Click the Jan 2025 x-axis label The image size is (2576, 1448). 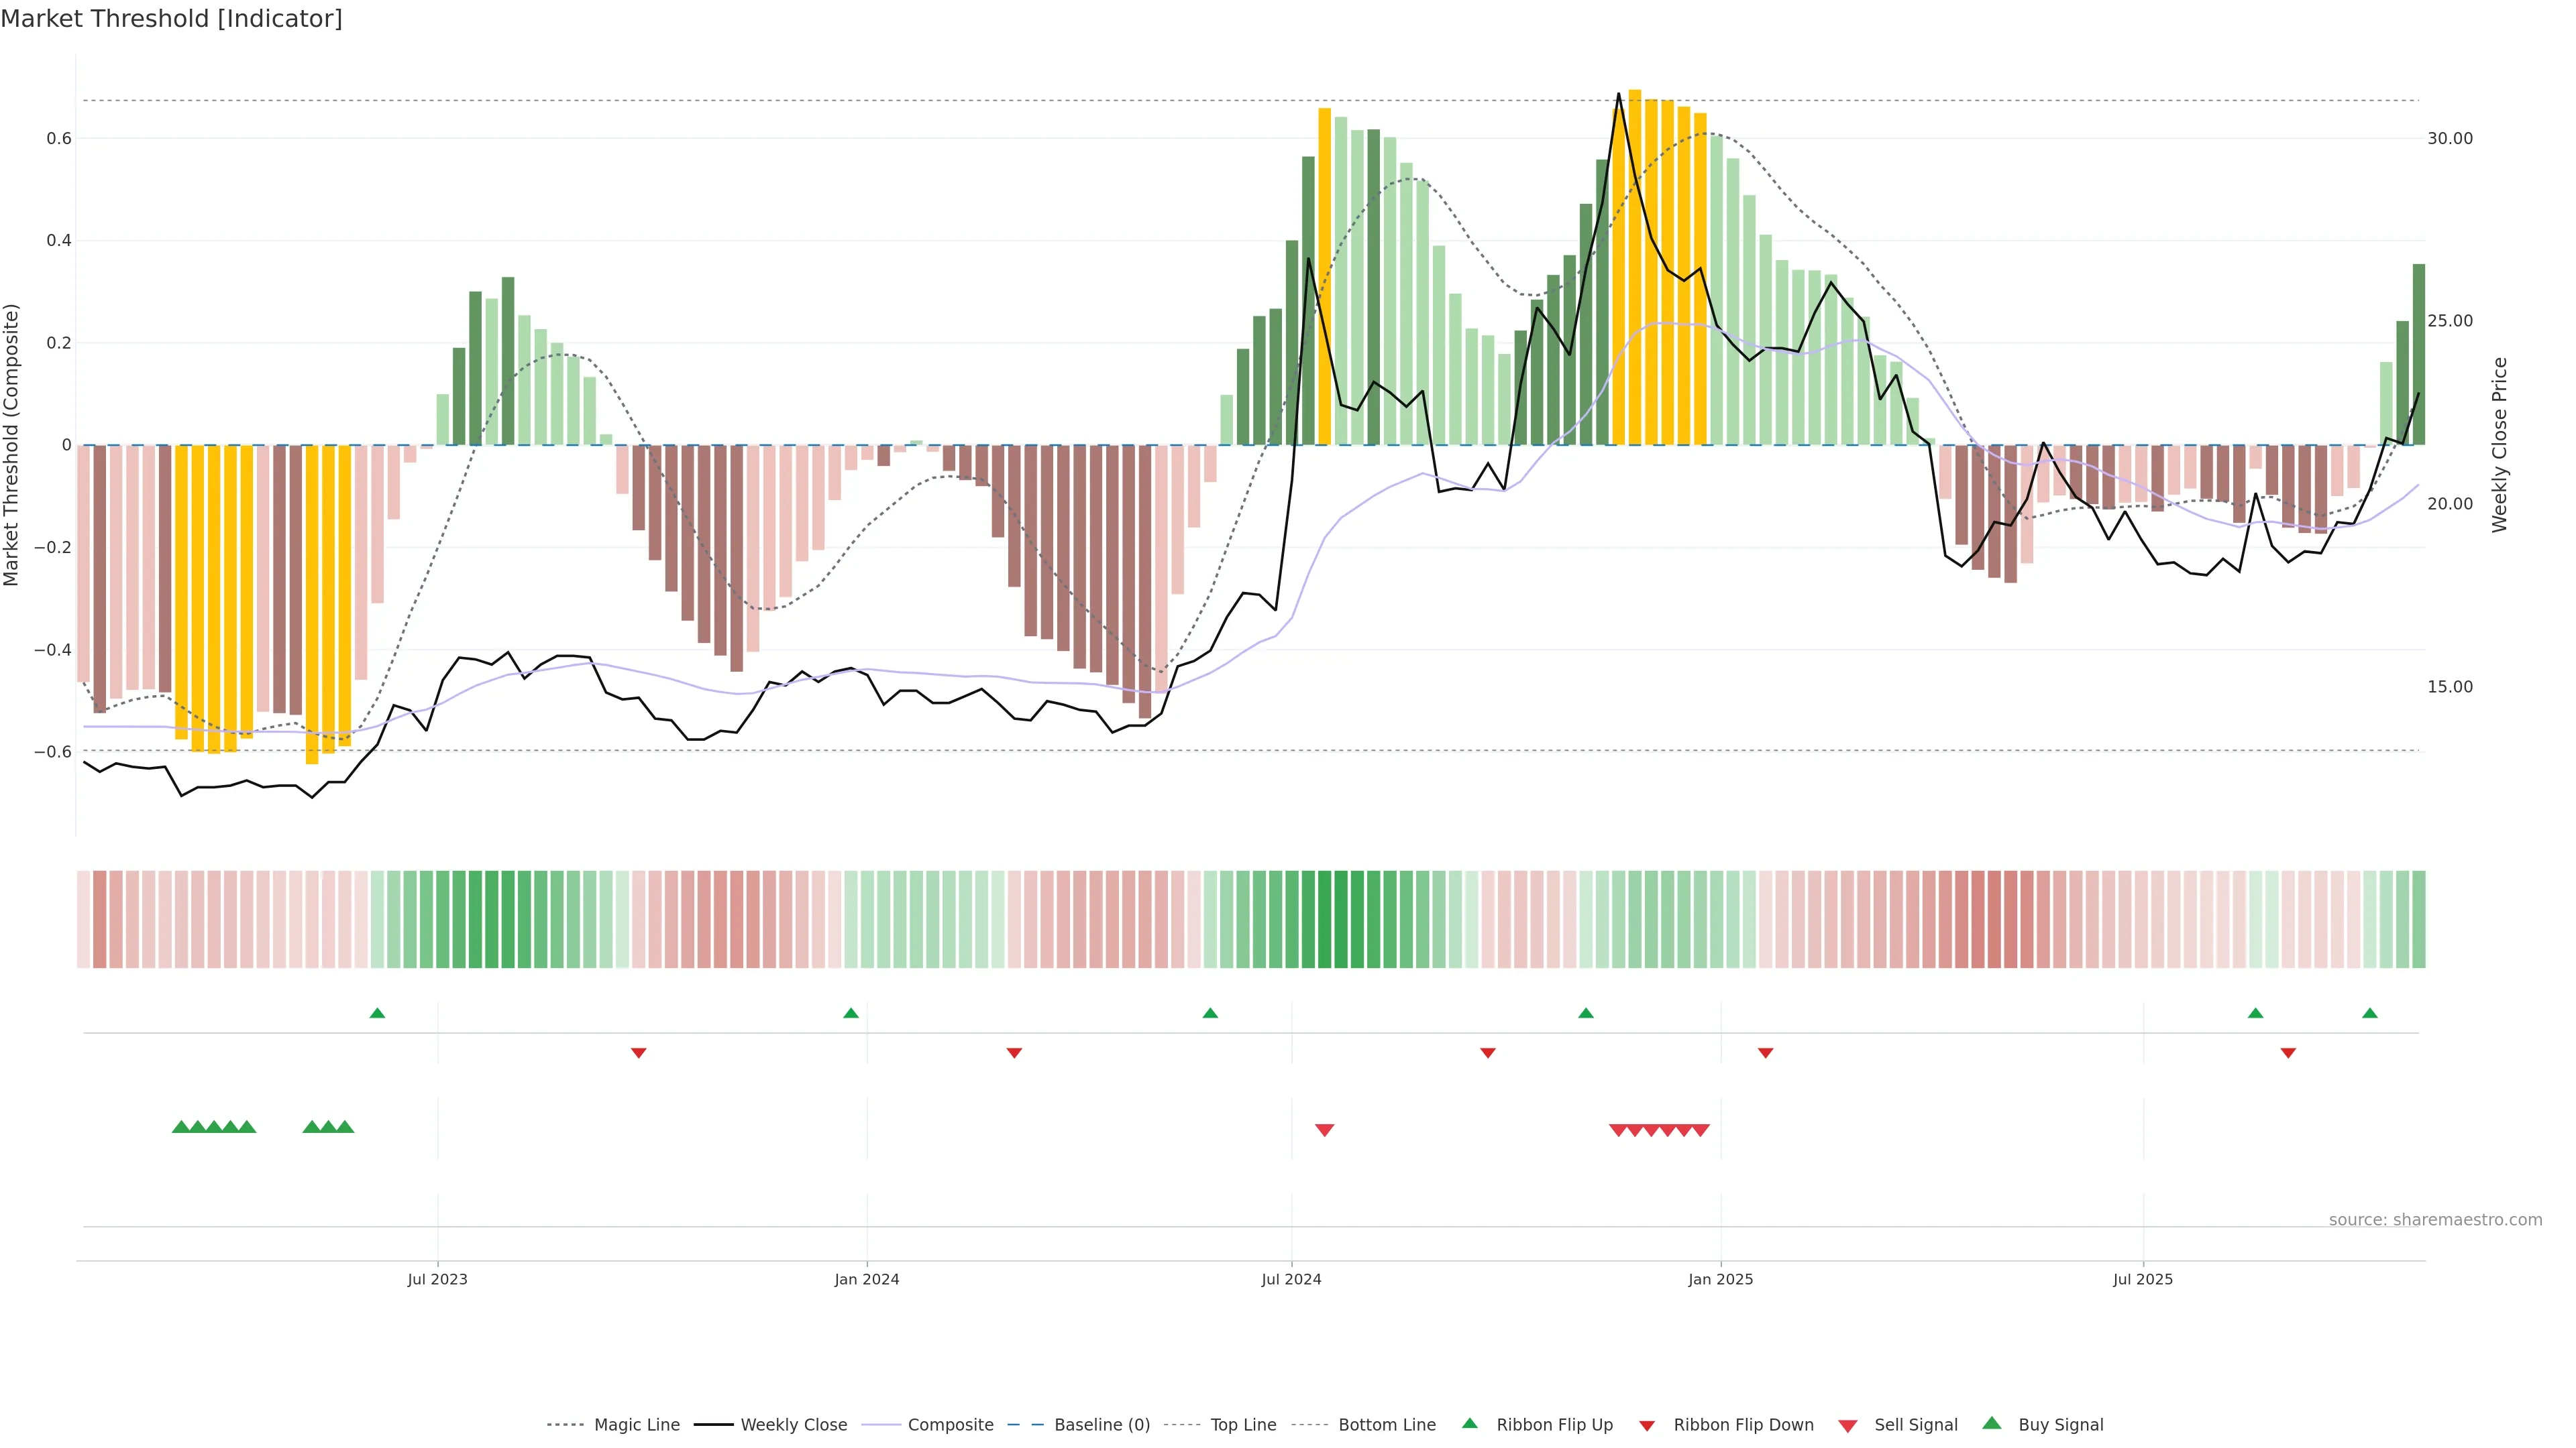1720,1279
